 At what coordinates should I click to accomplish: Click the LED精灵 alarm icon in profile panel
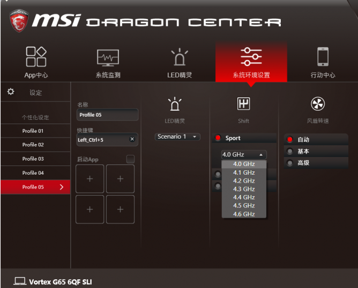coord(175,104)
